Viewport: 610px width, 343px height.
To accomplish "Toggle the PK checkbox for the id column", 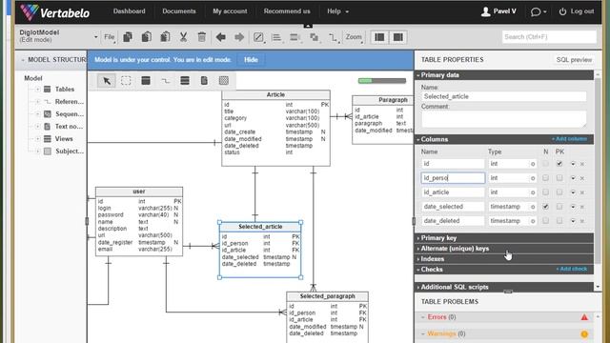I will coord(559,164).
